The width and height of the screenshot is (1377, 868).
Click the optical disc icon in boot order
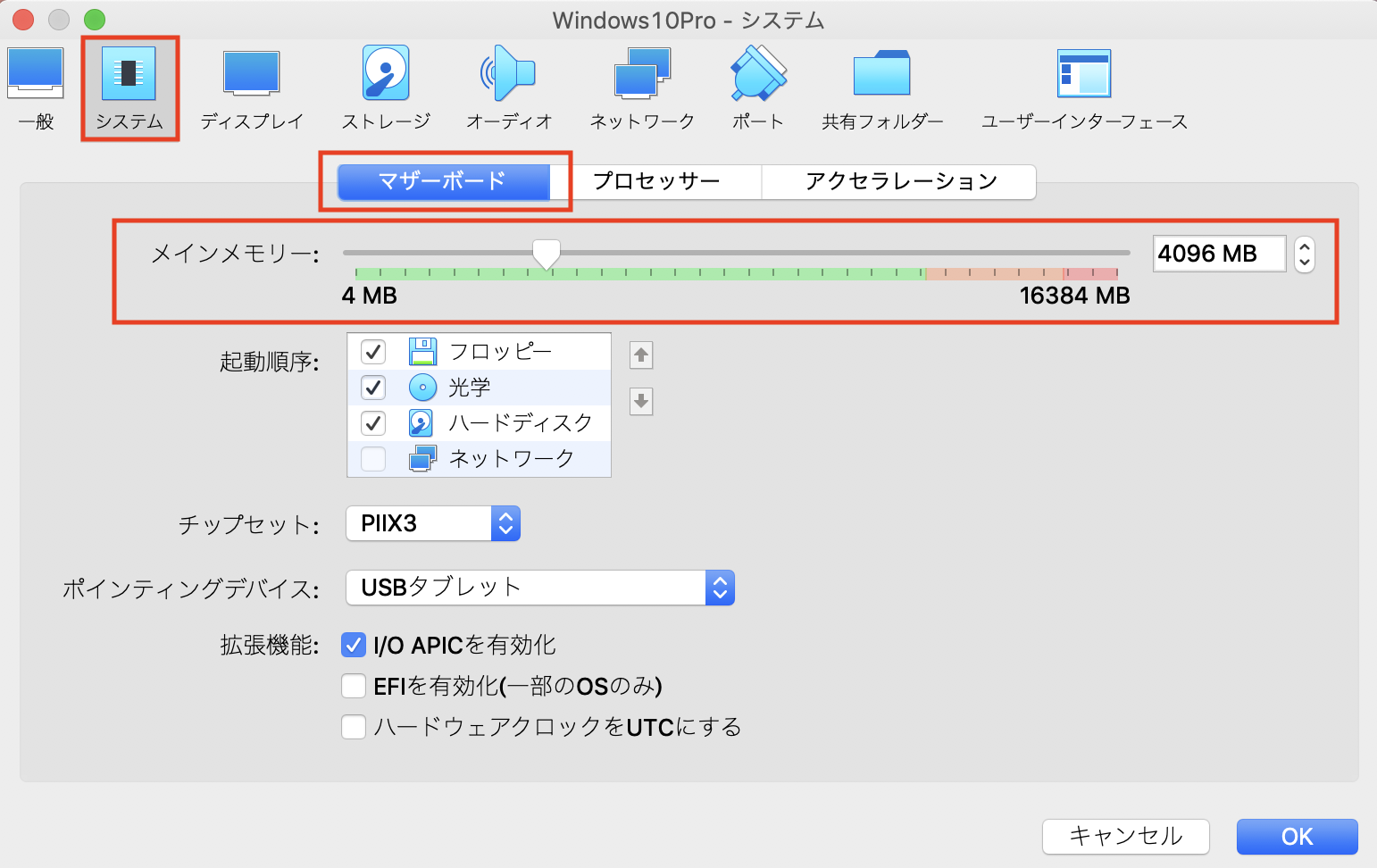coord(422,387)
